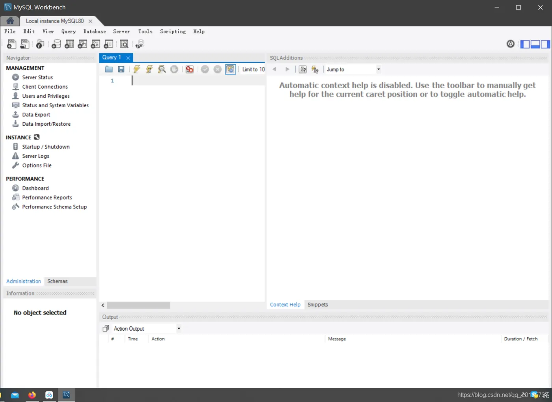Screen dimensions: 552x402
Task: Run Explain plan magnifier icon
Action: pos(162,69)
